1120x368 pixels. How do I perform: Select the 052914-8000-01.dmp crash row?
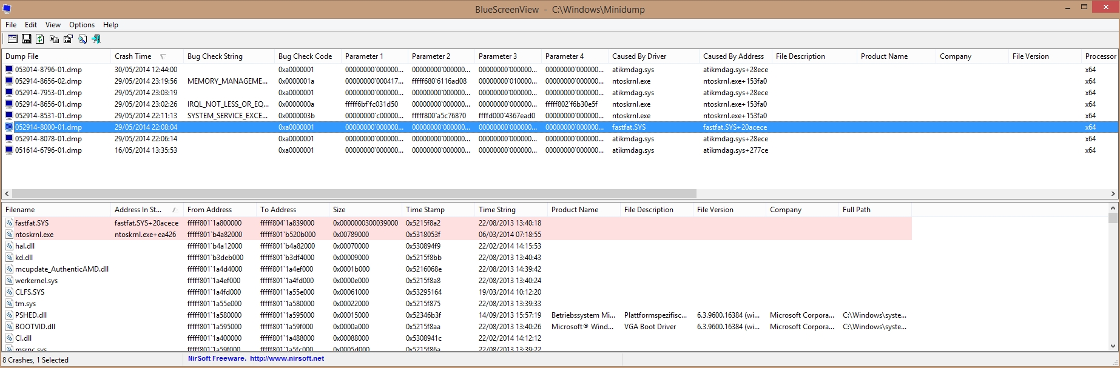(x=560, y=127)
